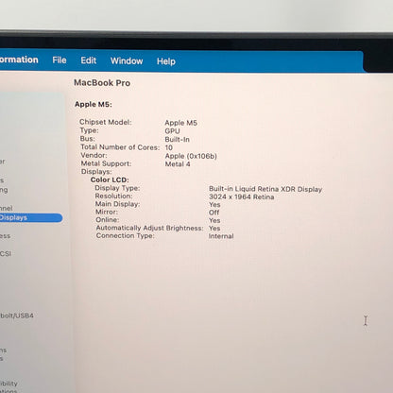This screenshot has width=393, height=393.
Task: Select the Thunderbolt/USB4 sidebar item
Action: [x=17, y=316]
